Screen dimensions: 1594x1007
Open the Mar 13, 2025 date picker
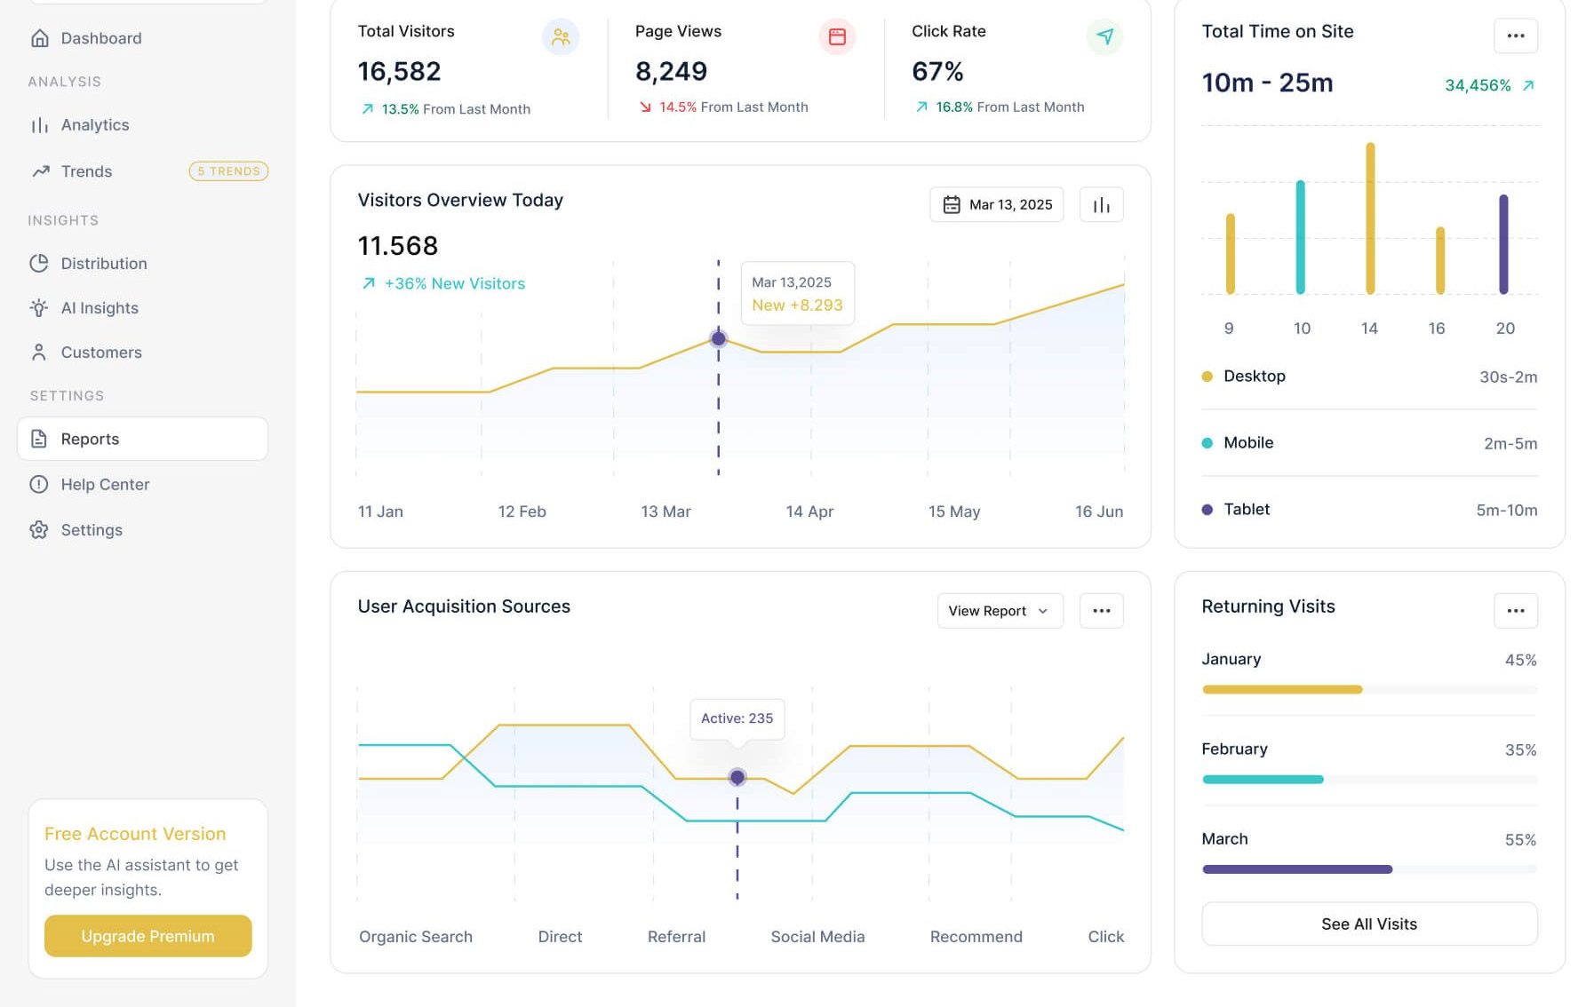996,205
